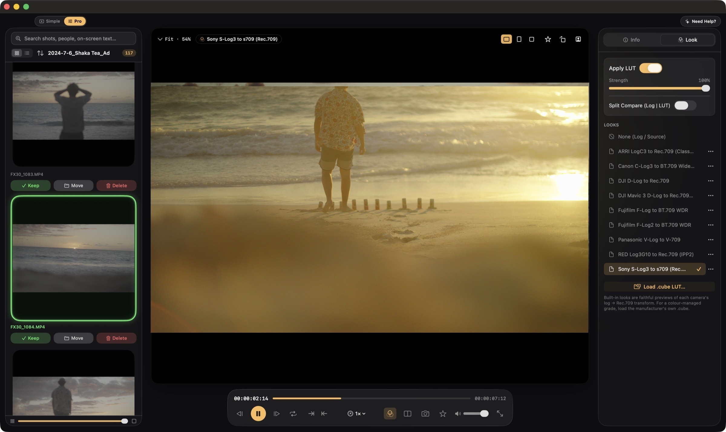Delete clip FX30_1084.MP4

(x=116, y=338)
